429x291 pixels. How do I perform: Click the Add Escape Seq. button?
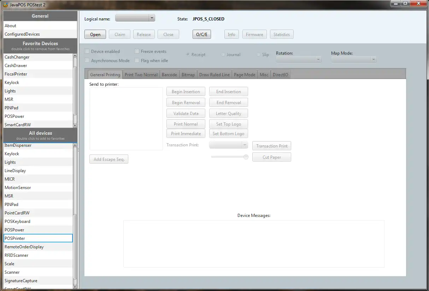(109, 159)
